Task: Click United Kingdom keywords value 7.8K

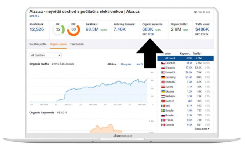Action: (190, 82)
